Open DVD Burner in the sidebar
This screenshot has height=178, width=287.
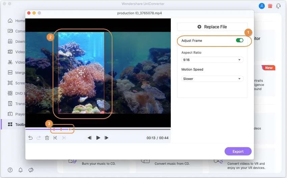tap(16, 93)
